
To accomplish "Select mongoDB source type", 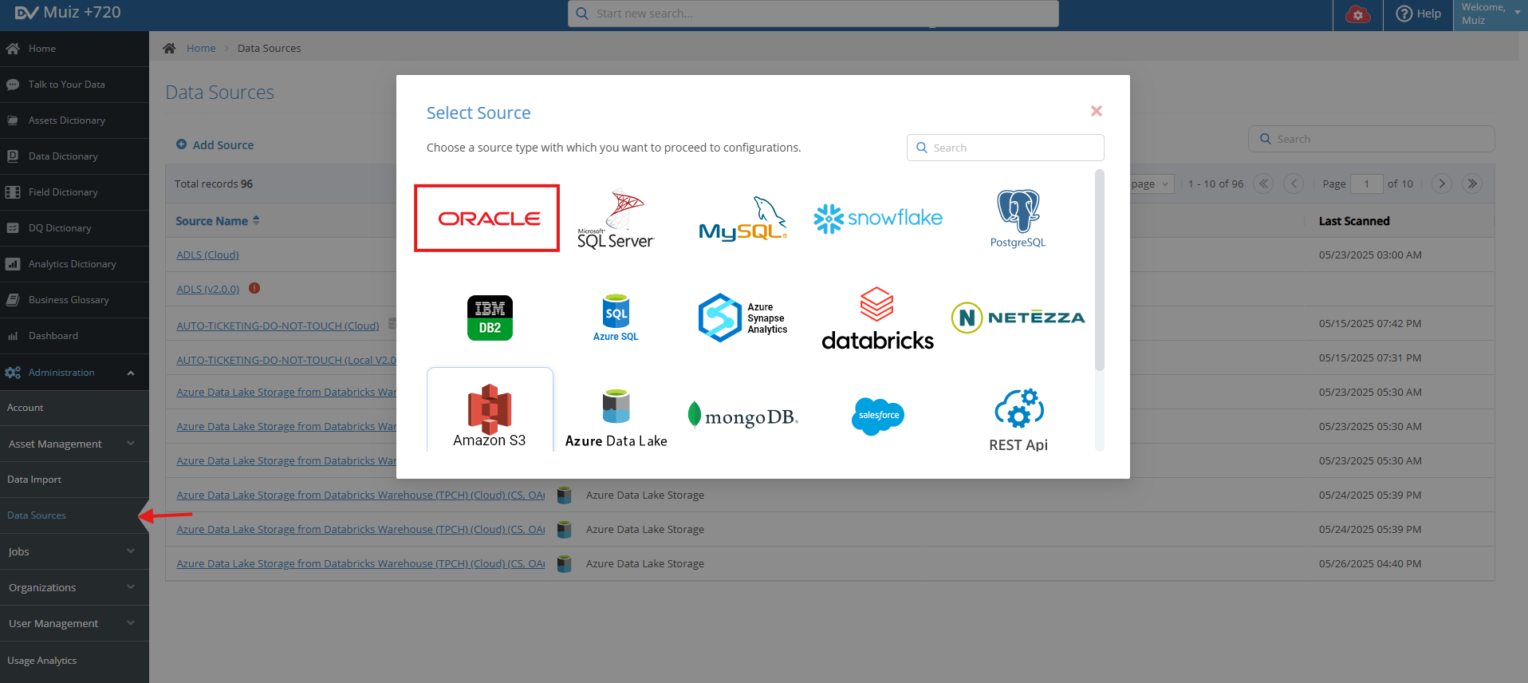I will tap(743, 415).
